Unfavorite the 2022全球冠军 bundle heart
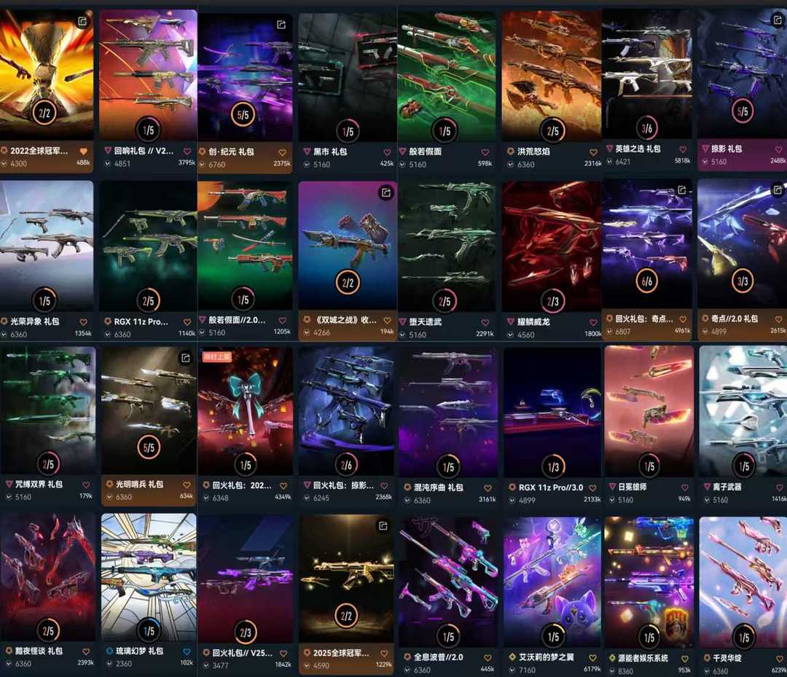Screen dimensions: 787x677 pos(83,151)
